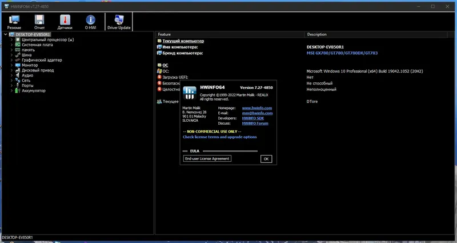The image size is (457, 243).
Task: Click the Дисковый привод drive icon
Action: point(18,70)
